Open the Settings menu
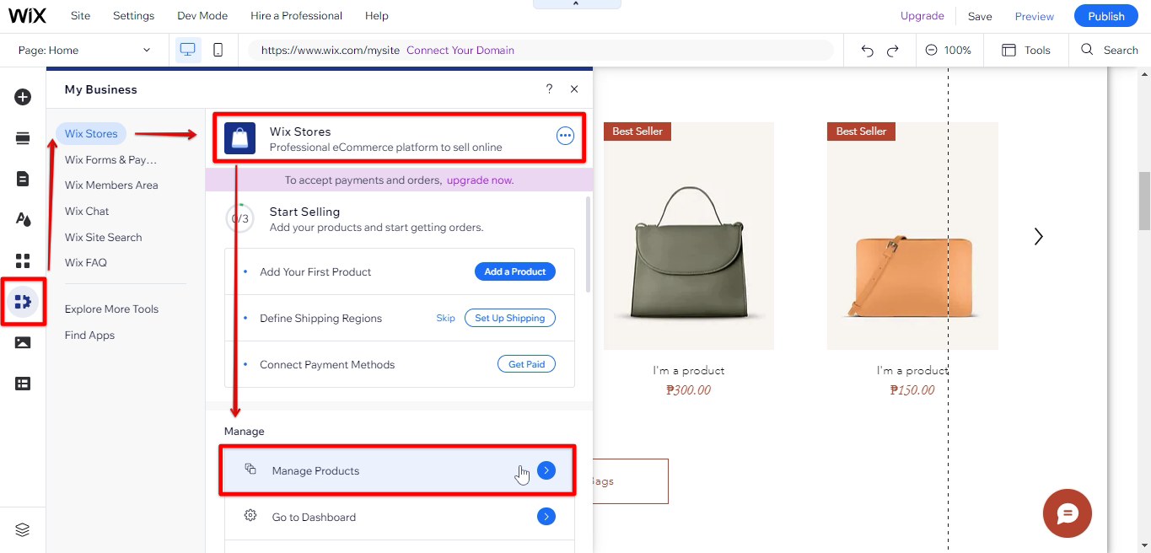Viewport: 1151px width, 553px height. pyautogui.click(x=133, y=15)
